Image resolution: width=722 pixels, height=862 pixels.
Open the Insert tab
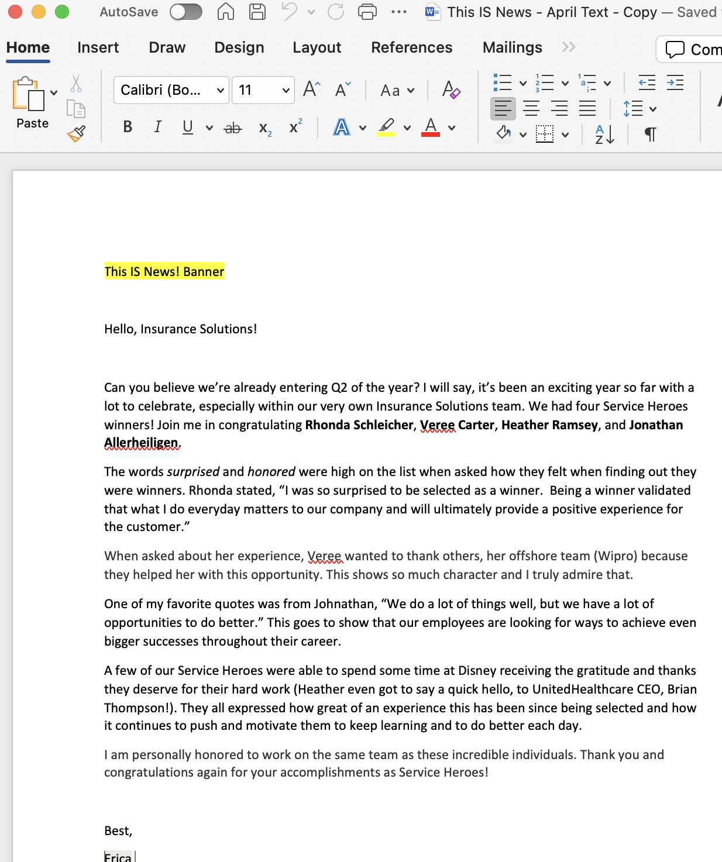[98, 47]
